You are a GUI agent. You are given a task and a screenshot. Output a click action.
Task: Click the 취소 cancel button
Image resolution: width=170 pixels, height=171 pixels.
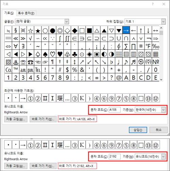pos(158,130)
